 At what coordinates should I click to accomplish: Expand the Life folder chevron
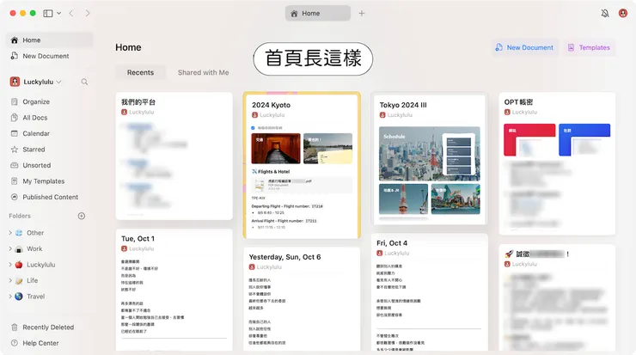[10, 280]
